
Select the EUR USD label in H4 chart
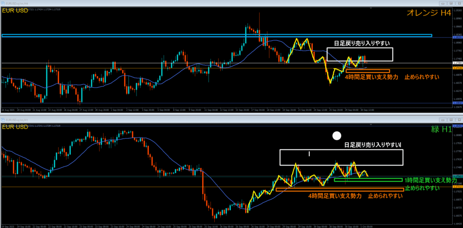click(15, 11)
